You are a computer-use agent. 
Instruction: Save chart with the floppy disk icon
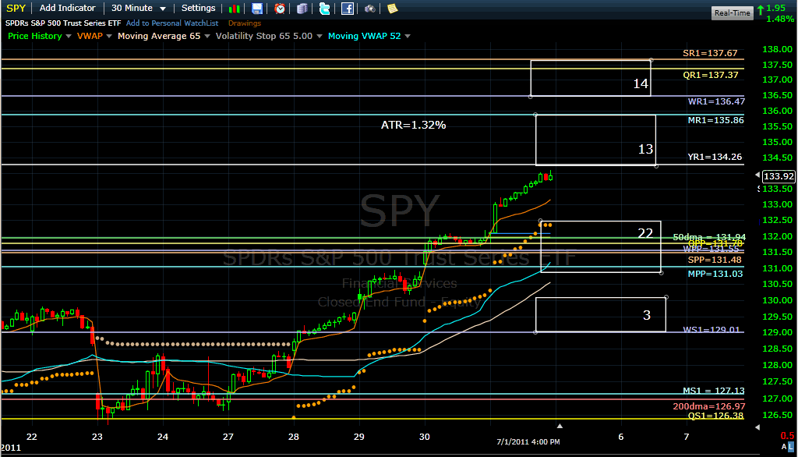click(257, 9)
